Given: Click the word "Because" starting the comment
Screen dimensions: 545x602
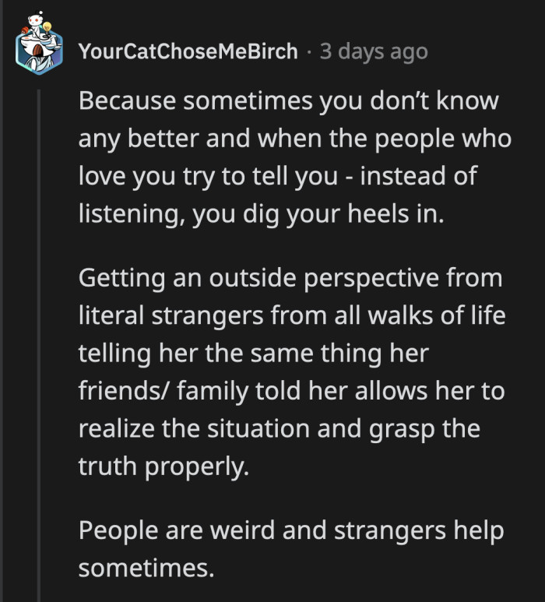Looking at the screenshot, I should pyautogui.click(x=118, y=102).
